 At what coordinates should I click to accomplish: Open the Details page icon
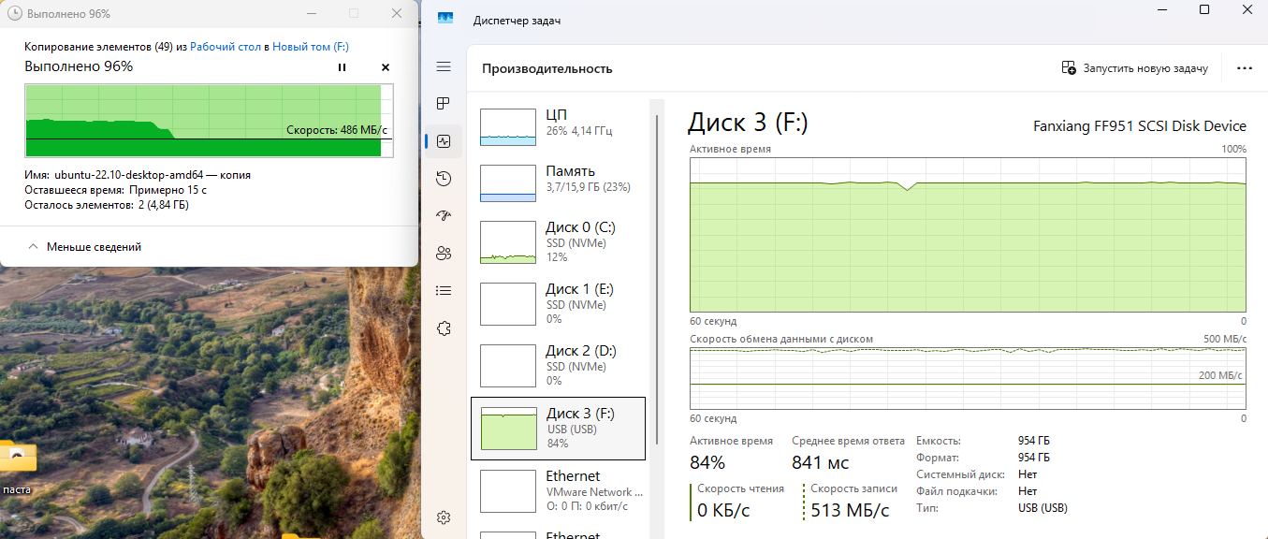coord(444,290)
